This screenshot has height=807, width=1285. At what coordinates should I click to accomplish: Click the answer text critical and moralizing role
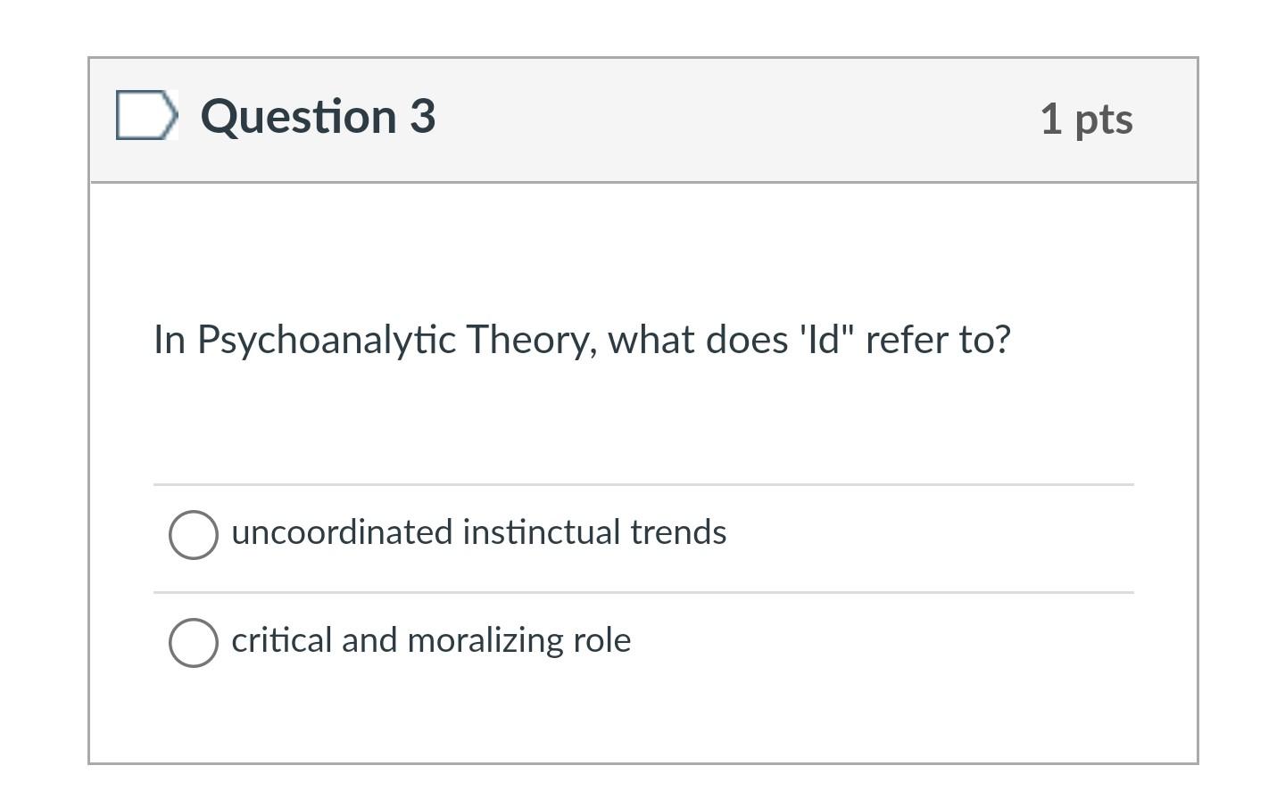[x=431, y=640]
